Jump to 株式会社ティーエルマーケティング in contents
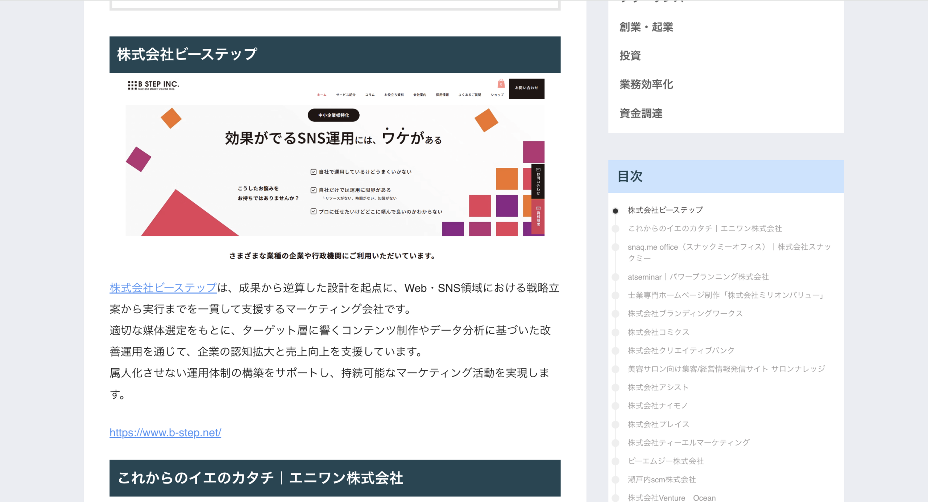 [688, 443]
